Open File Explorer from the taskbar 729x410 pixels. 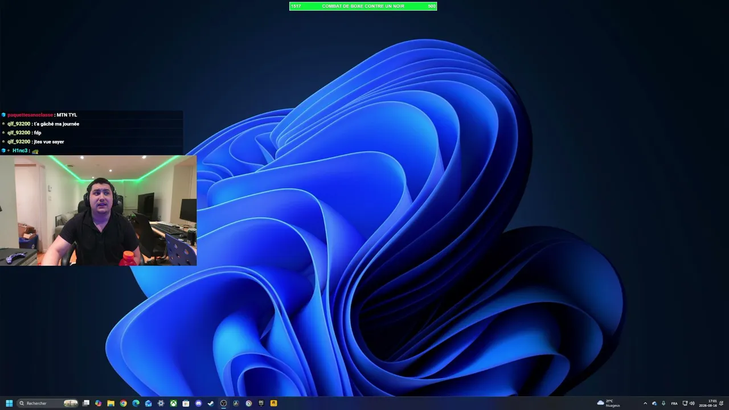coord(111,403)
